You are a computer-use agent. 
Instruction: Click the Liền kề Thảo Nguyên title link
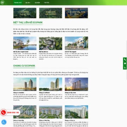coord(71,52)
